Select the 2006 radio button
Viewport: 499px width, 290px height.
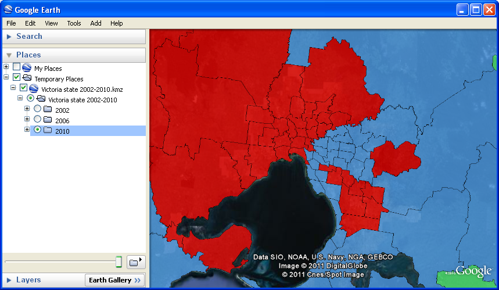38,119
